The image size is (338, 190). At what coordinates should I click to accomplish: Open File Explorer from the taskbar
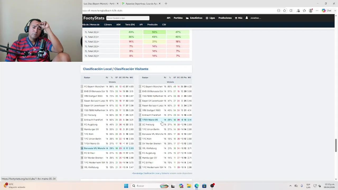[189, 186]
